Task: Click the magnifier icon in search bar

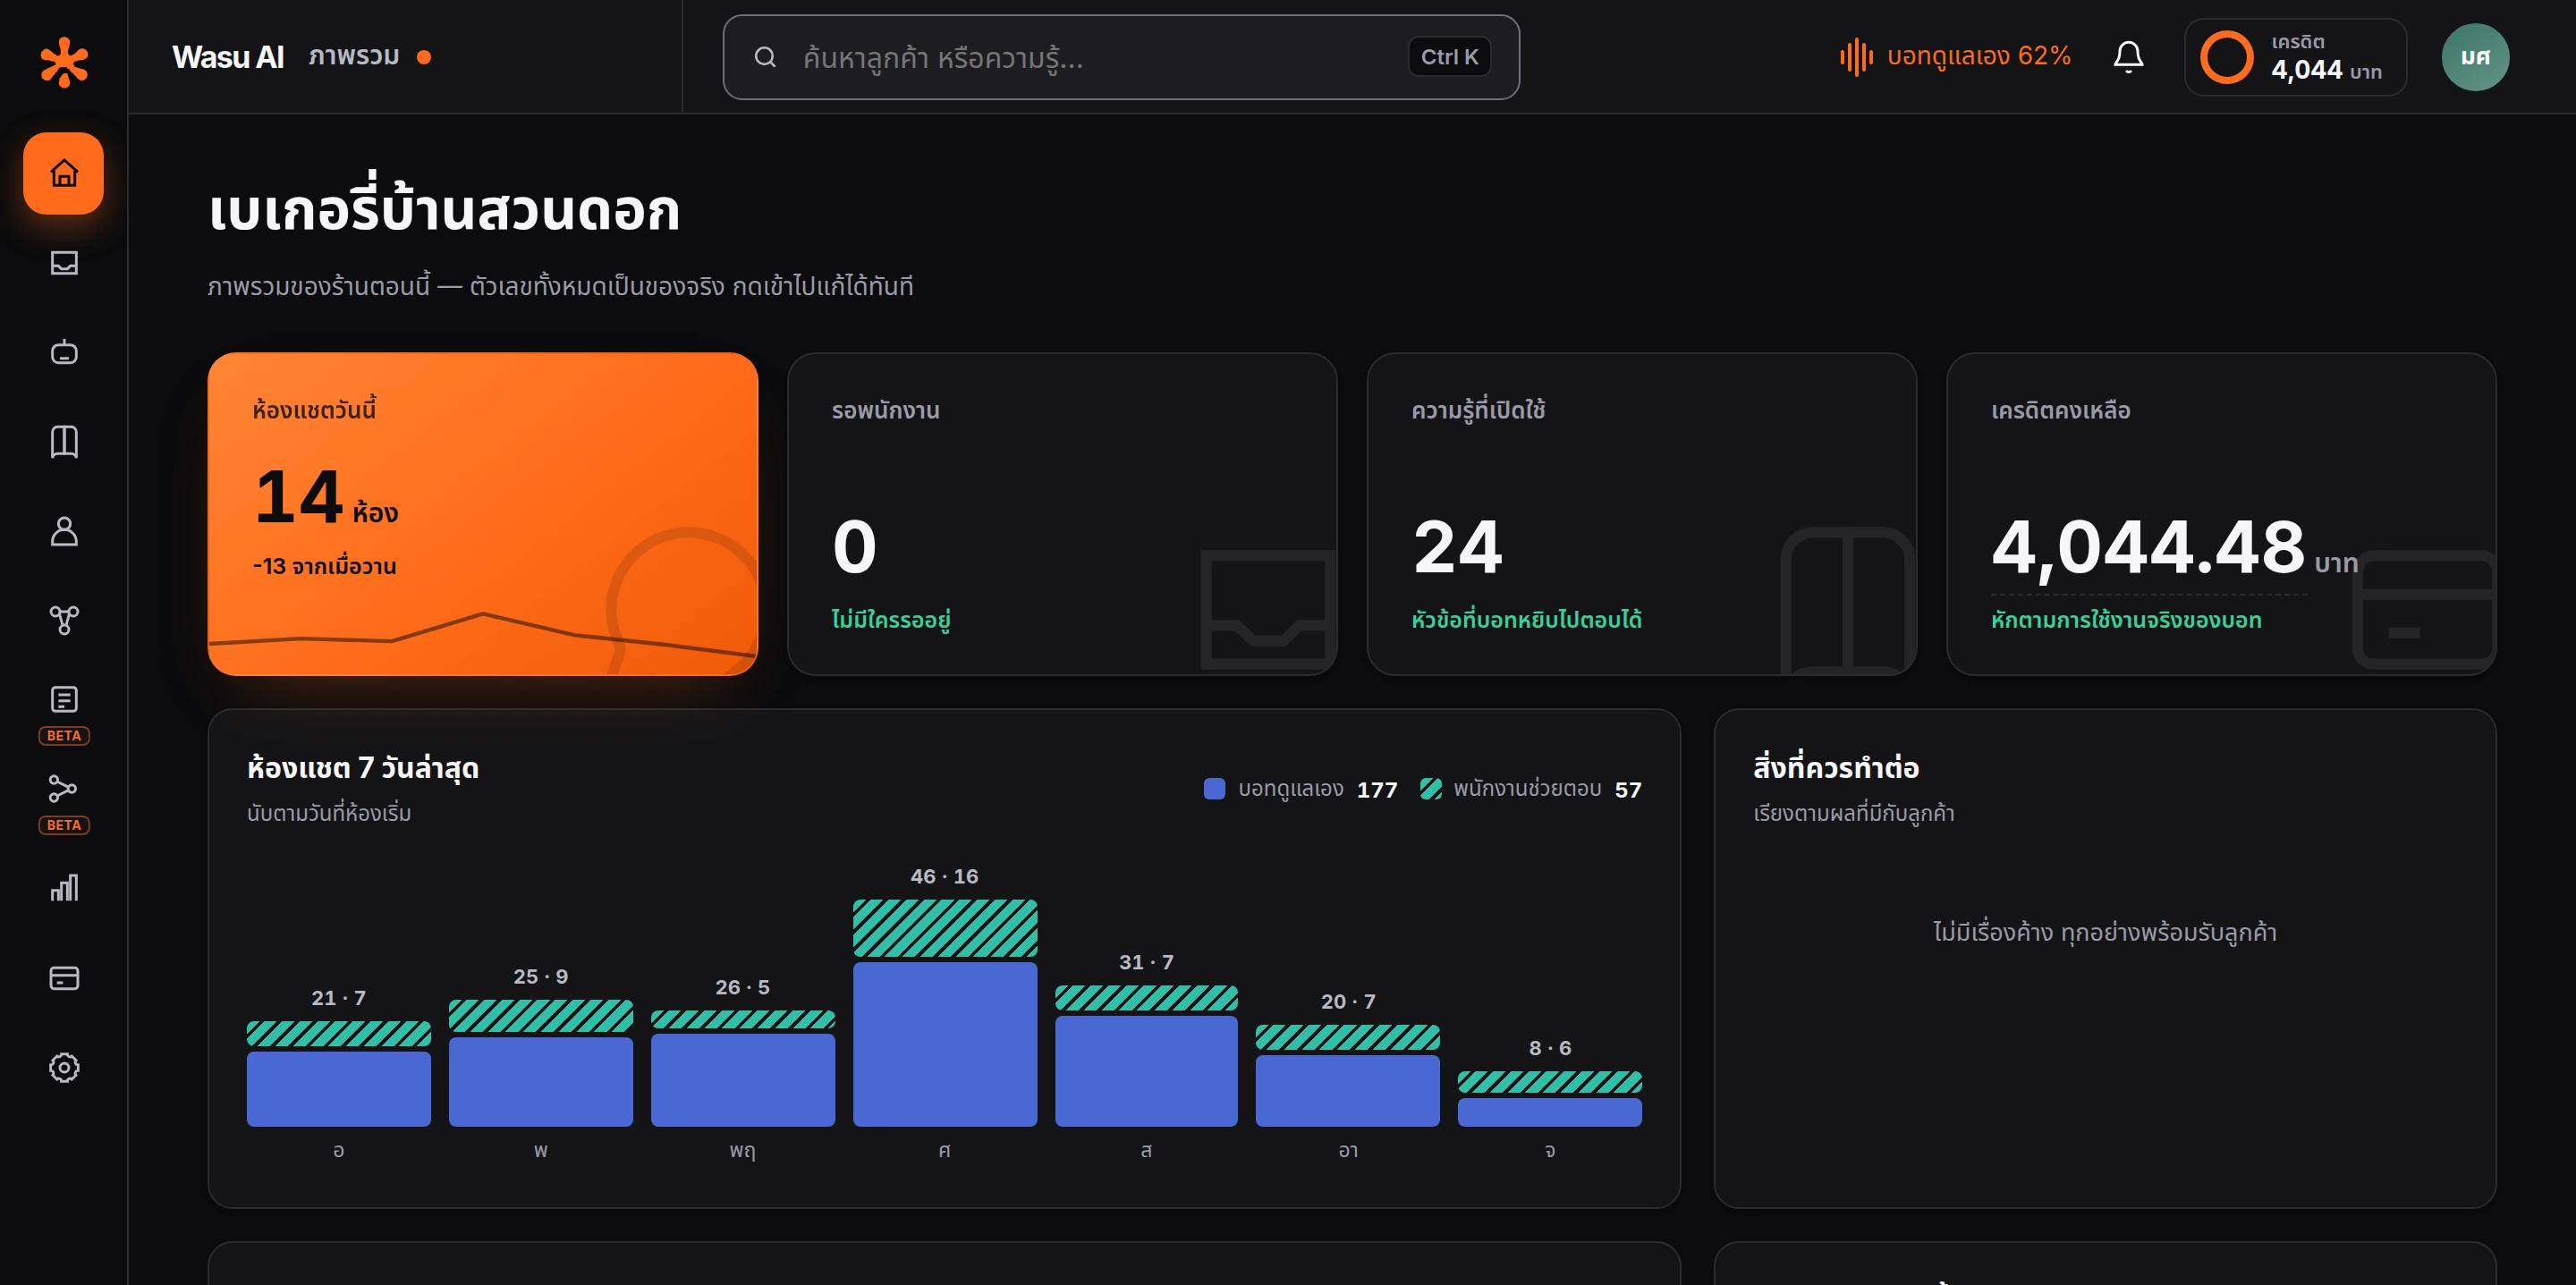Action: tap(765, 57)
